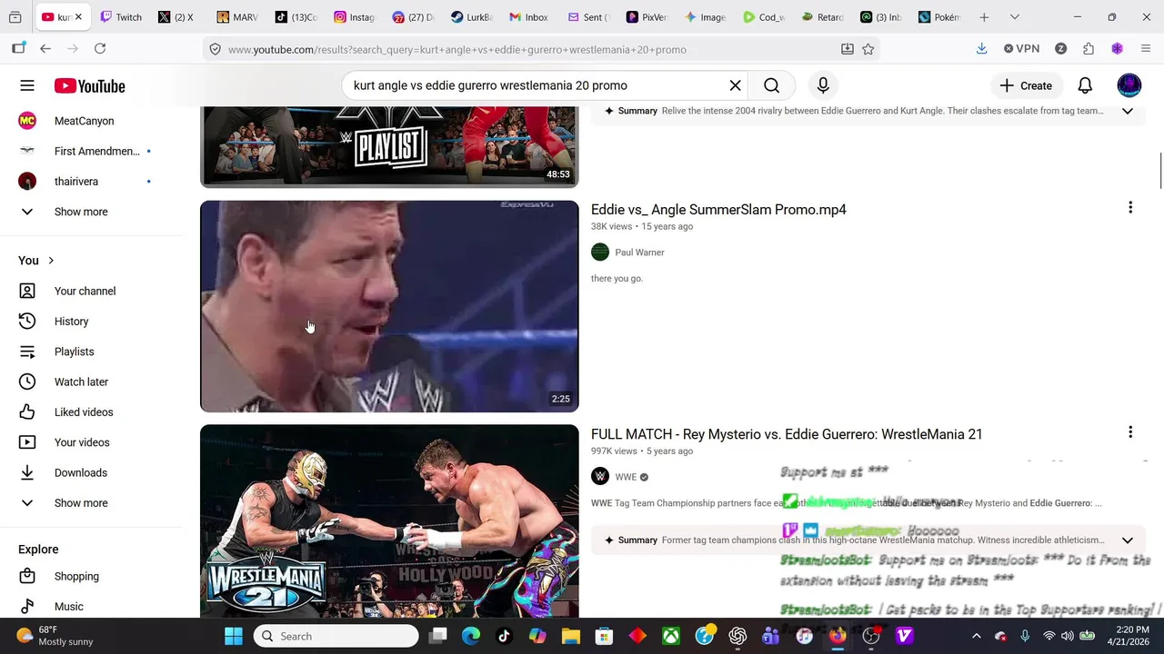Screen dimensions: 1164x654
Task: Click the install/save page icon in address bar
Action: 847,49
